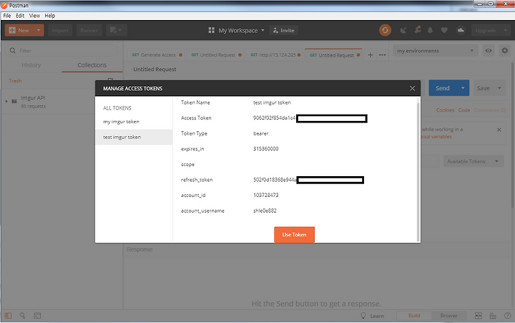Click the two-pane layout icon in status bar

[479, 316]
